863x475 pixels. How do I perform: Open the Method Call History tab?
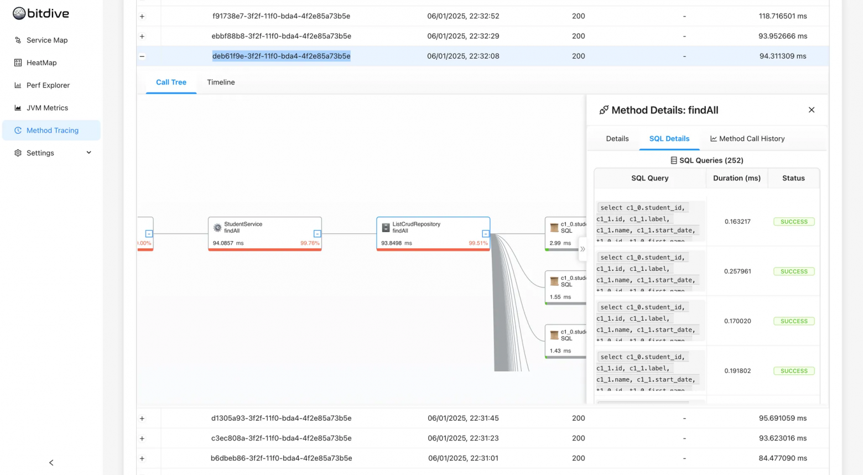coord(747,139)
